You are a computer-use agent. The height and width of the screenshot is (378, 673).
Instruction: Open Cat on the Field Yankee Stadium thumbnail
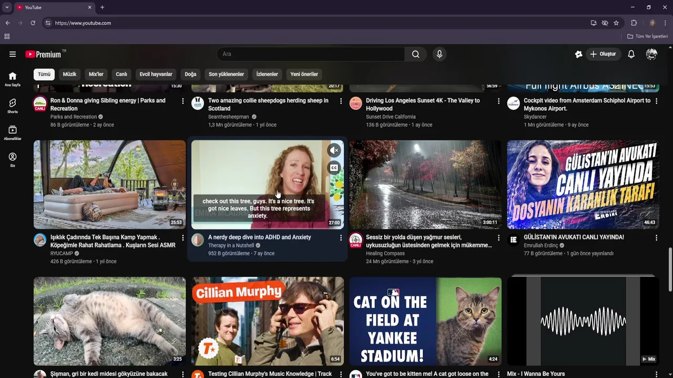[425, 321]
